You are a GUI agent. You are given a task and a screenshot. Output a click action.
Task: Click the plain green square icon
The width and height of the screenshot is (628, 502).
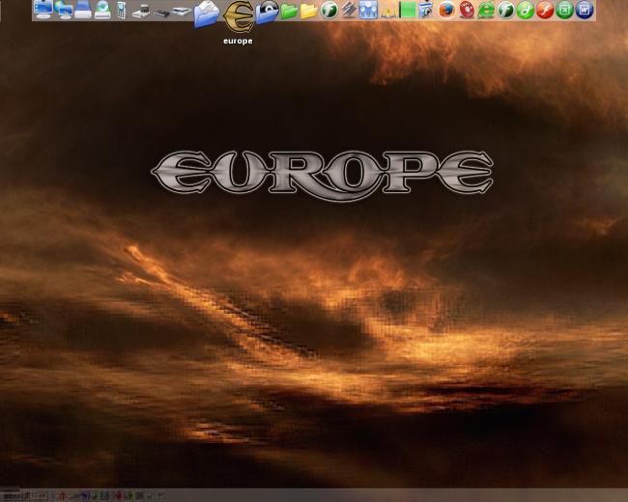pos(408,11)
